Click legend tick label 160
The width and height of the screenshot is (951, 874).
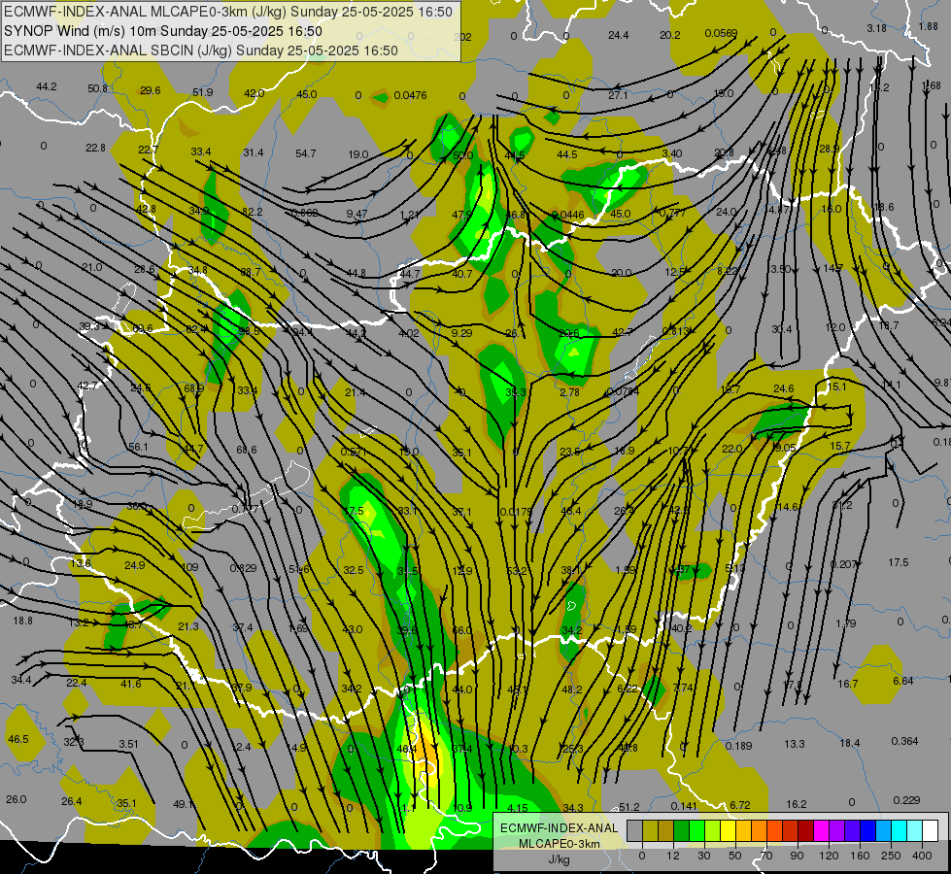pyautogui.click(x=860, y=856)
